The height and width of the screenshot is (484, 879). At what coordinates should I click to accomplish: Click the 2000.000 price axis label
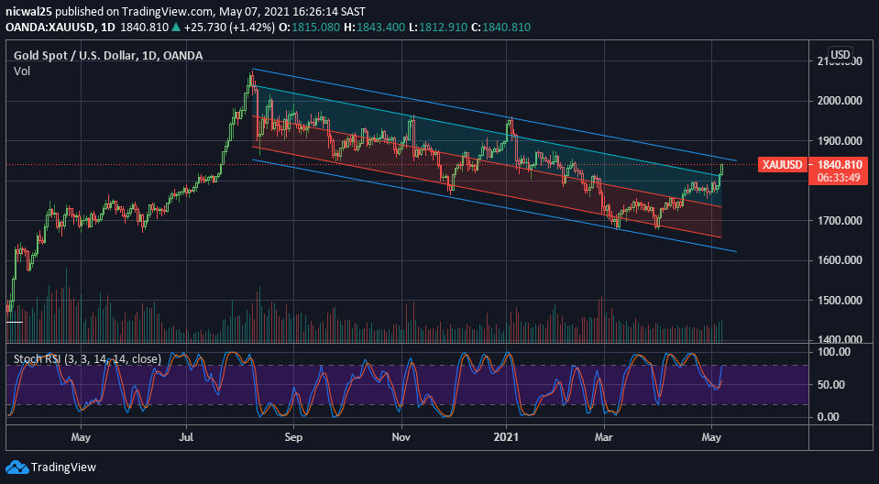click(x=840, y=101)
